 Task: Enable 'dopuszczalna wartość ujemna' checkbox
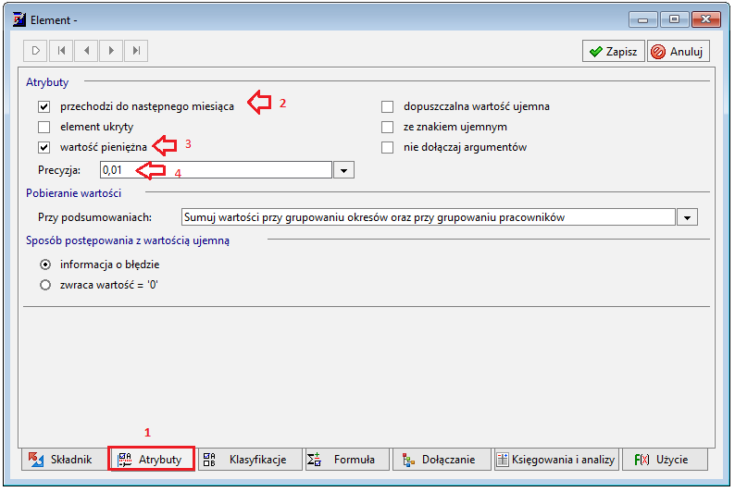[387, 106]
